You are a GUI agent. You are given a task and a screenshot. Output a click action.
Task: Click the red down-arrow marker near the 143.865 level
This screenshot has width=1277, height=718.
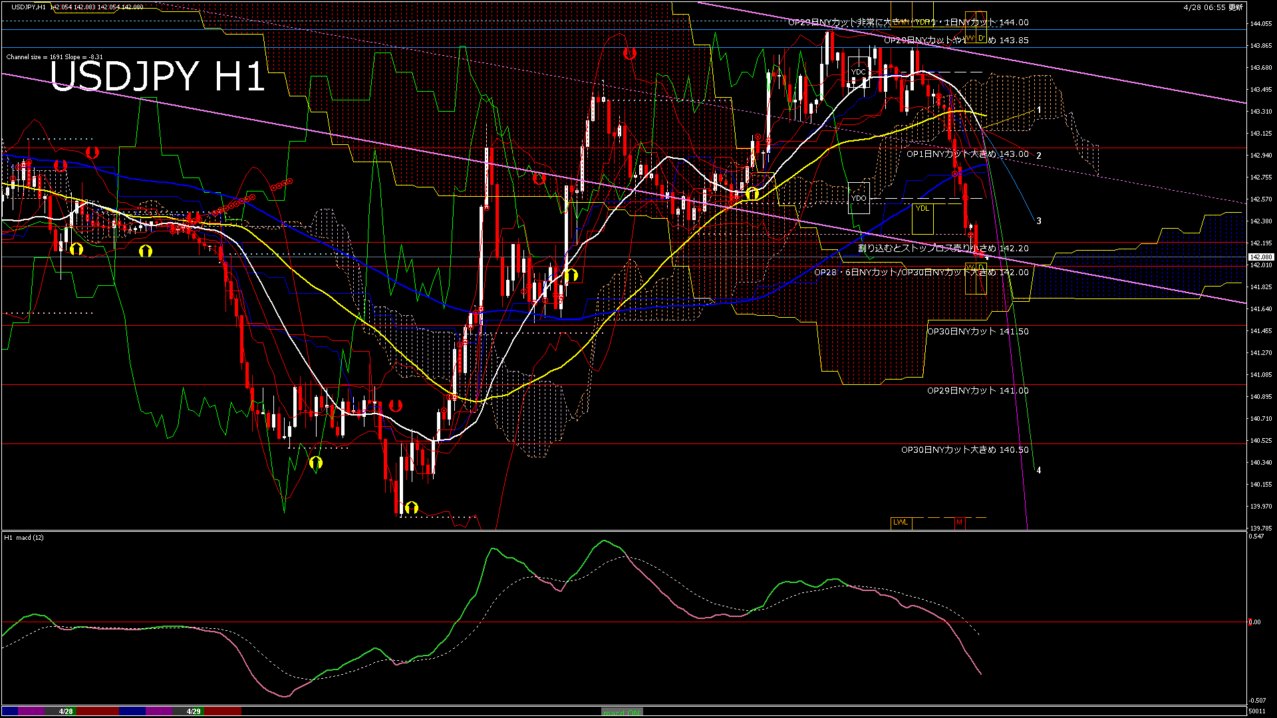pyautogui.click(x=629, y=53)
